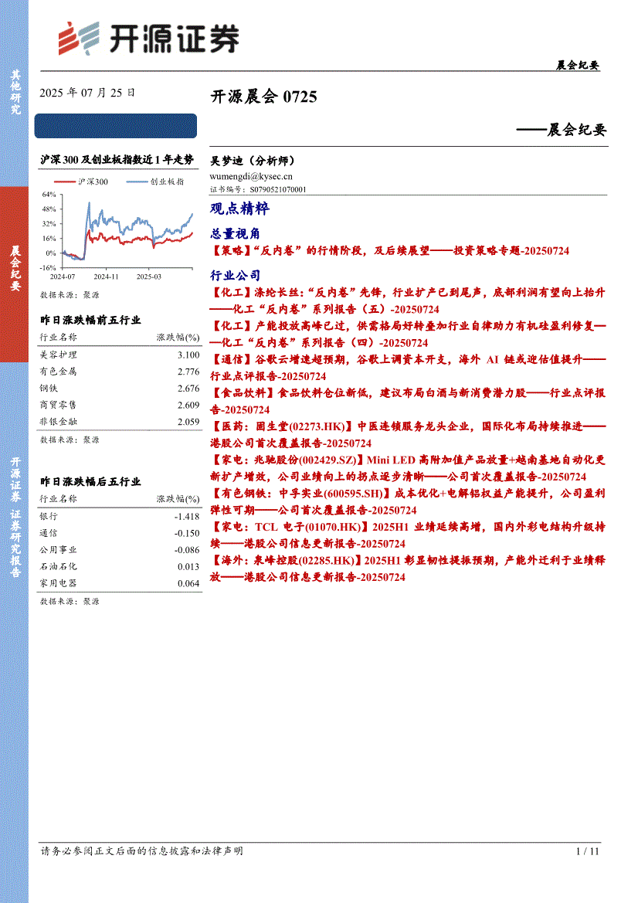
Task: Click the 2024-11 axis label
Action: (106, 277)
